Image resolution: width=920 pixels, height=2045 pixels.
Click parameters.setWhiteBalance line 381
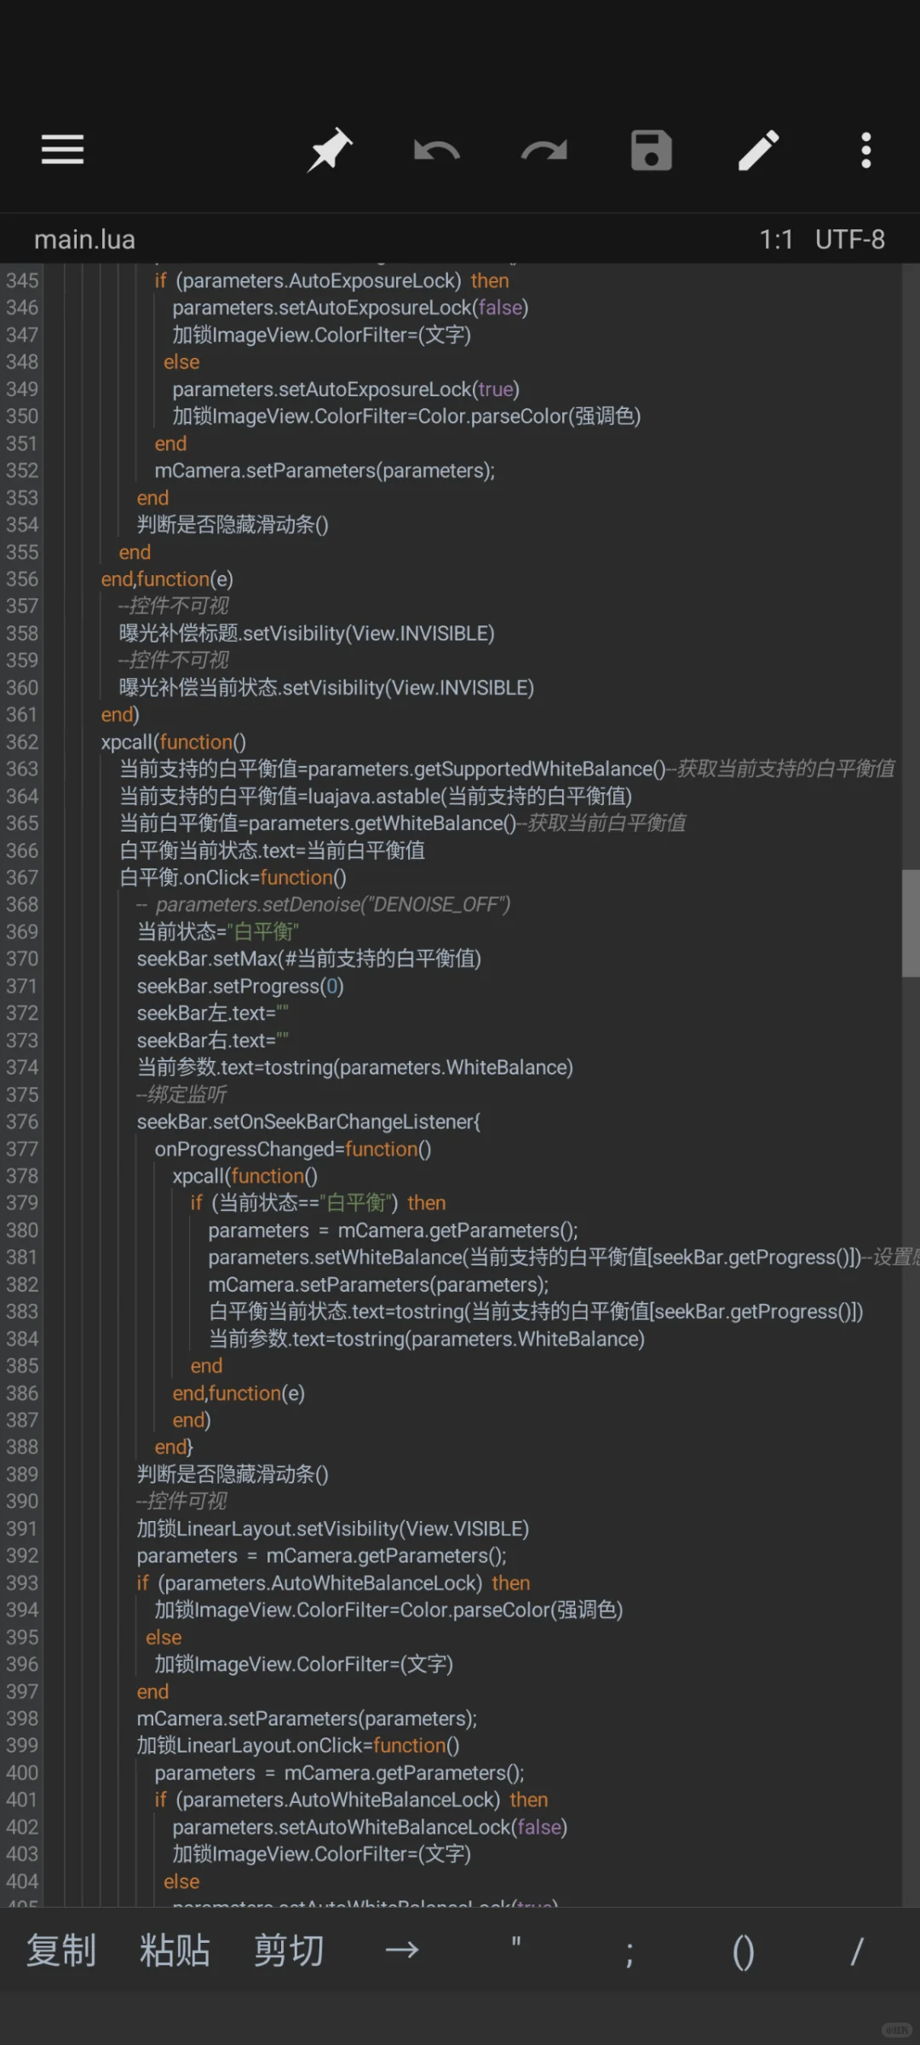tap(562, 1257)
